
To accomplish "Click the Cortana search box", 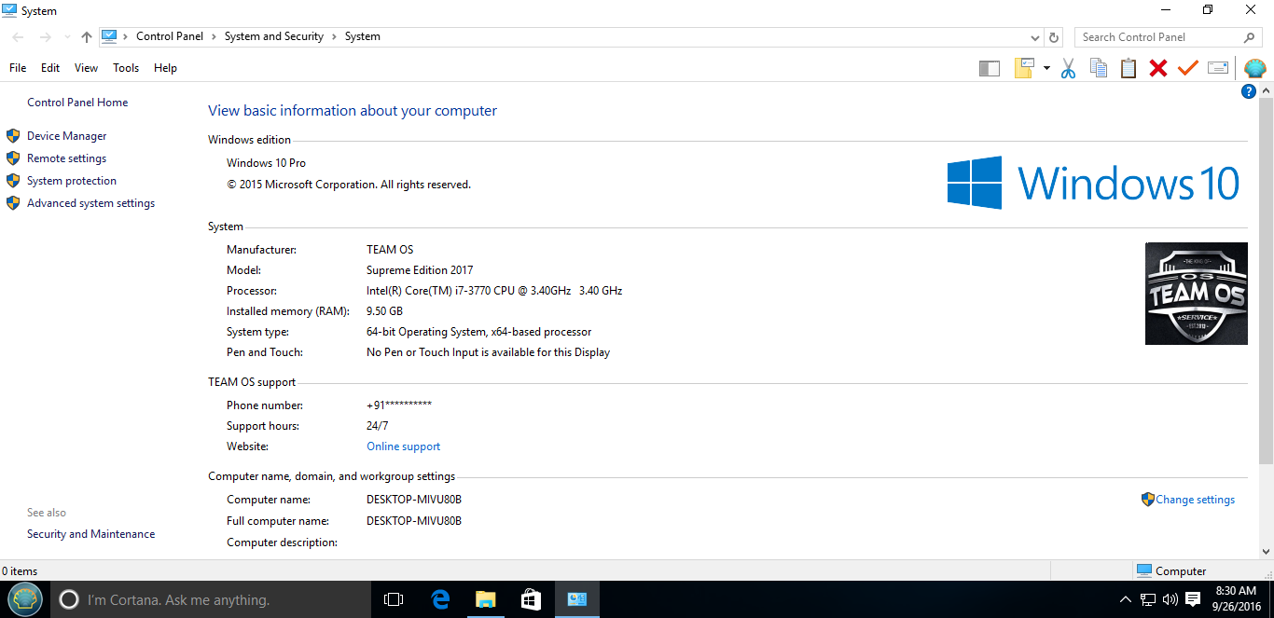I will tap(212, 599).
